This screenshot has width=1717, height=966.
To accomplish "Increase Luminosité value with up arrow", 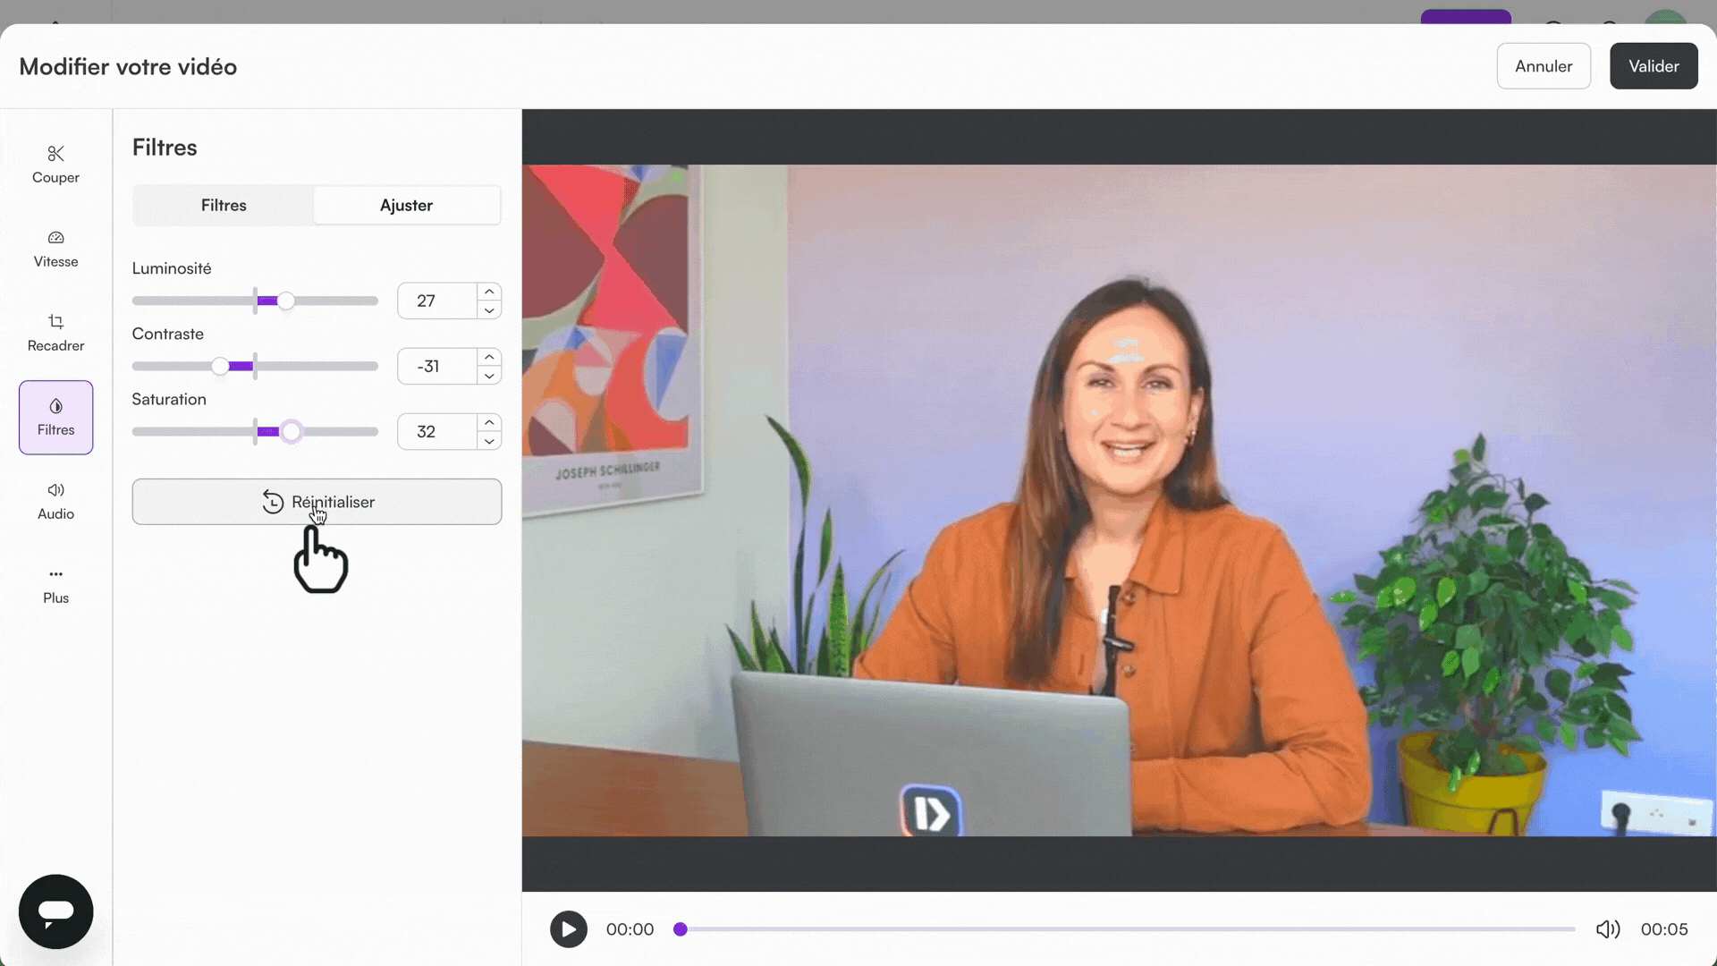I will (489, 292).
